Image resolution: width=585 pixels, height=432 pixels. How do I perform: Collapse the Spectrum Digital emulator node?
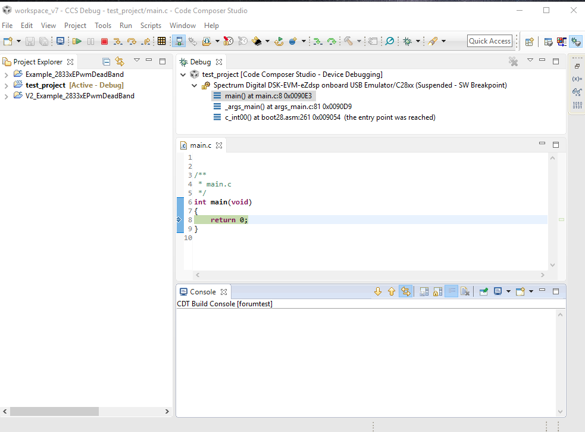[x=194, y=86]
